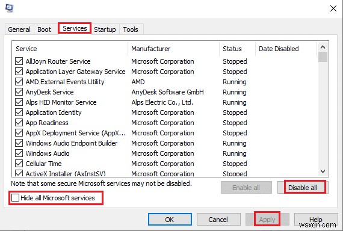The width and height of the screenshot is (343, 231).
Task: Uncheck AllJoyn Router Service checkbox
Action: pos(19,61)
